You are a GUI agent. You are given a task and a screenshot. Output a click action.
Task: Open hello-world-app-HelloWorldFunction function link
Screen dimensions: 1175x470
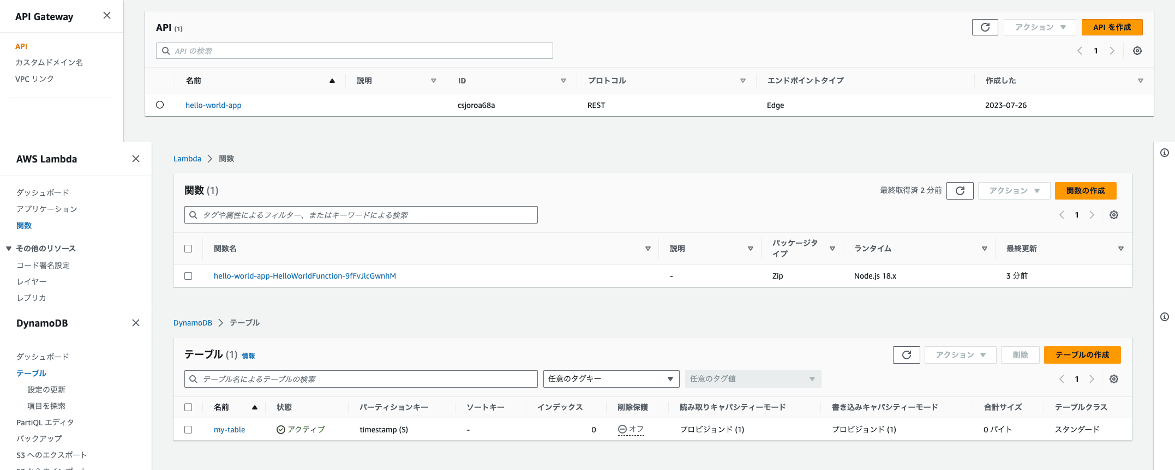click(305, 276)
